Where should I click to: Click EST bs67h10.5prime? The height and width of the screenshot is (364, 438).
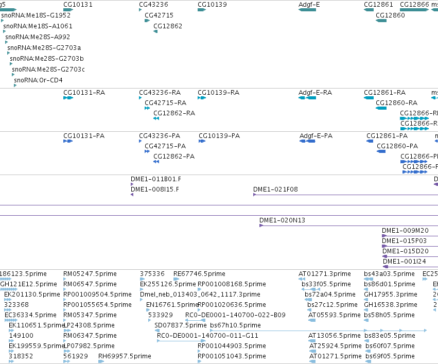(235, 325)
